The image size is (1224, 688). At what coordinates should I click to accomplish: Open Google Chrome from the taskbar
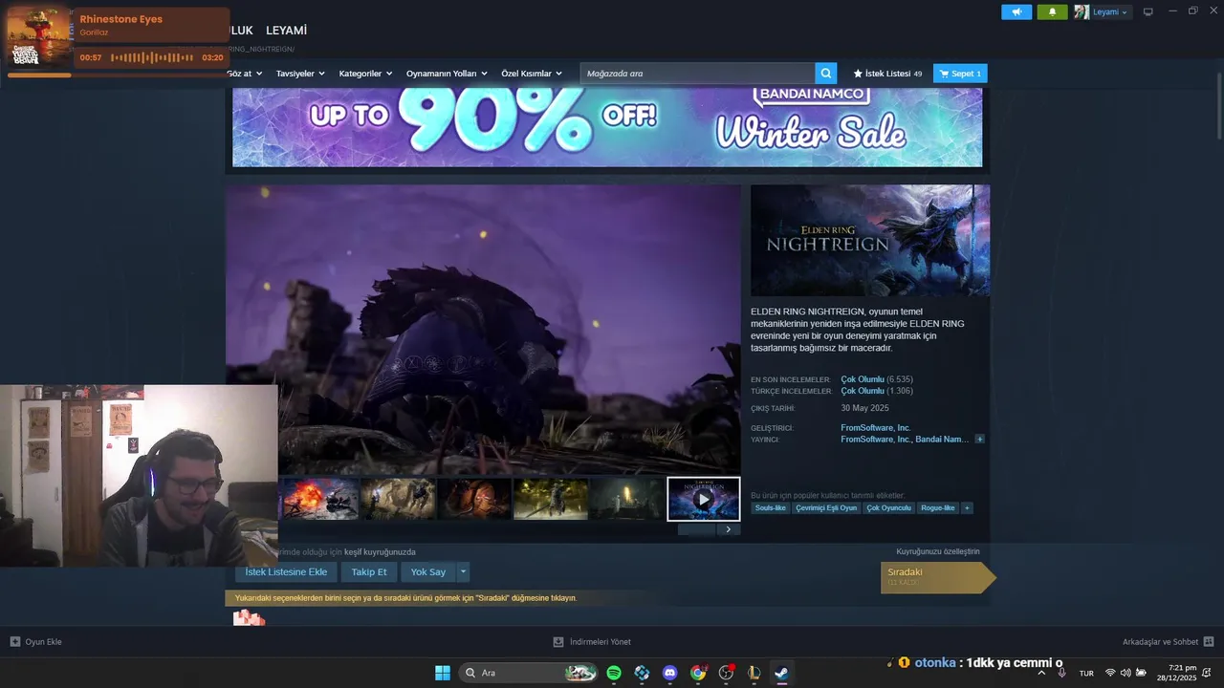(x=698, y=673)
